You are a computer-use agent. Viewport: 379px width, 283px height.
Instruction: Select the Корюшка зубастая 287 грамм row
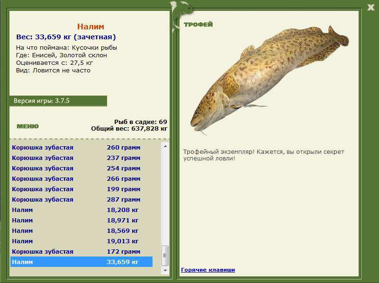pyautogui.click(x=81, y=199)
